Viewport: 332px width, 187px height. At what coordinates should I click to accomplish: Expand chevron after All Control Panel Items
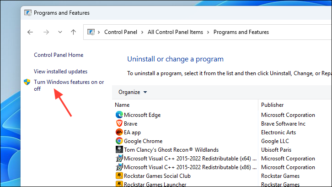tap(208, 32)
